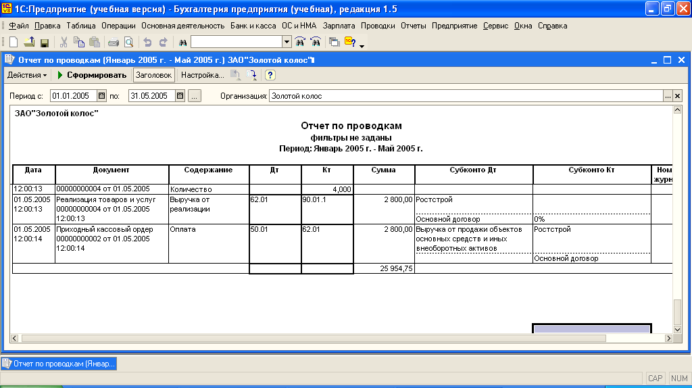Click the 'Выручка от реализации' cell

point(209,210)
